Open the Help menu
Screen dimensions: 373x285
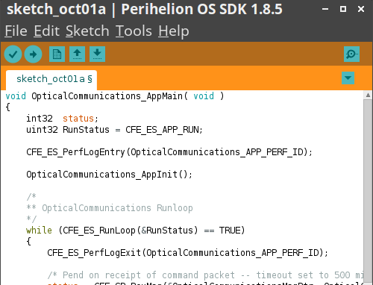[x=174, y=31]
